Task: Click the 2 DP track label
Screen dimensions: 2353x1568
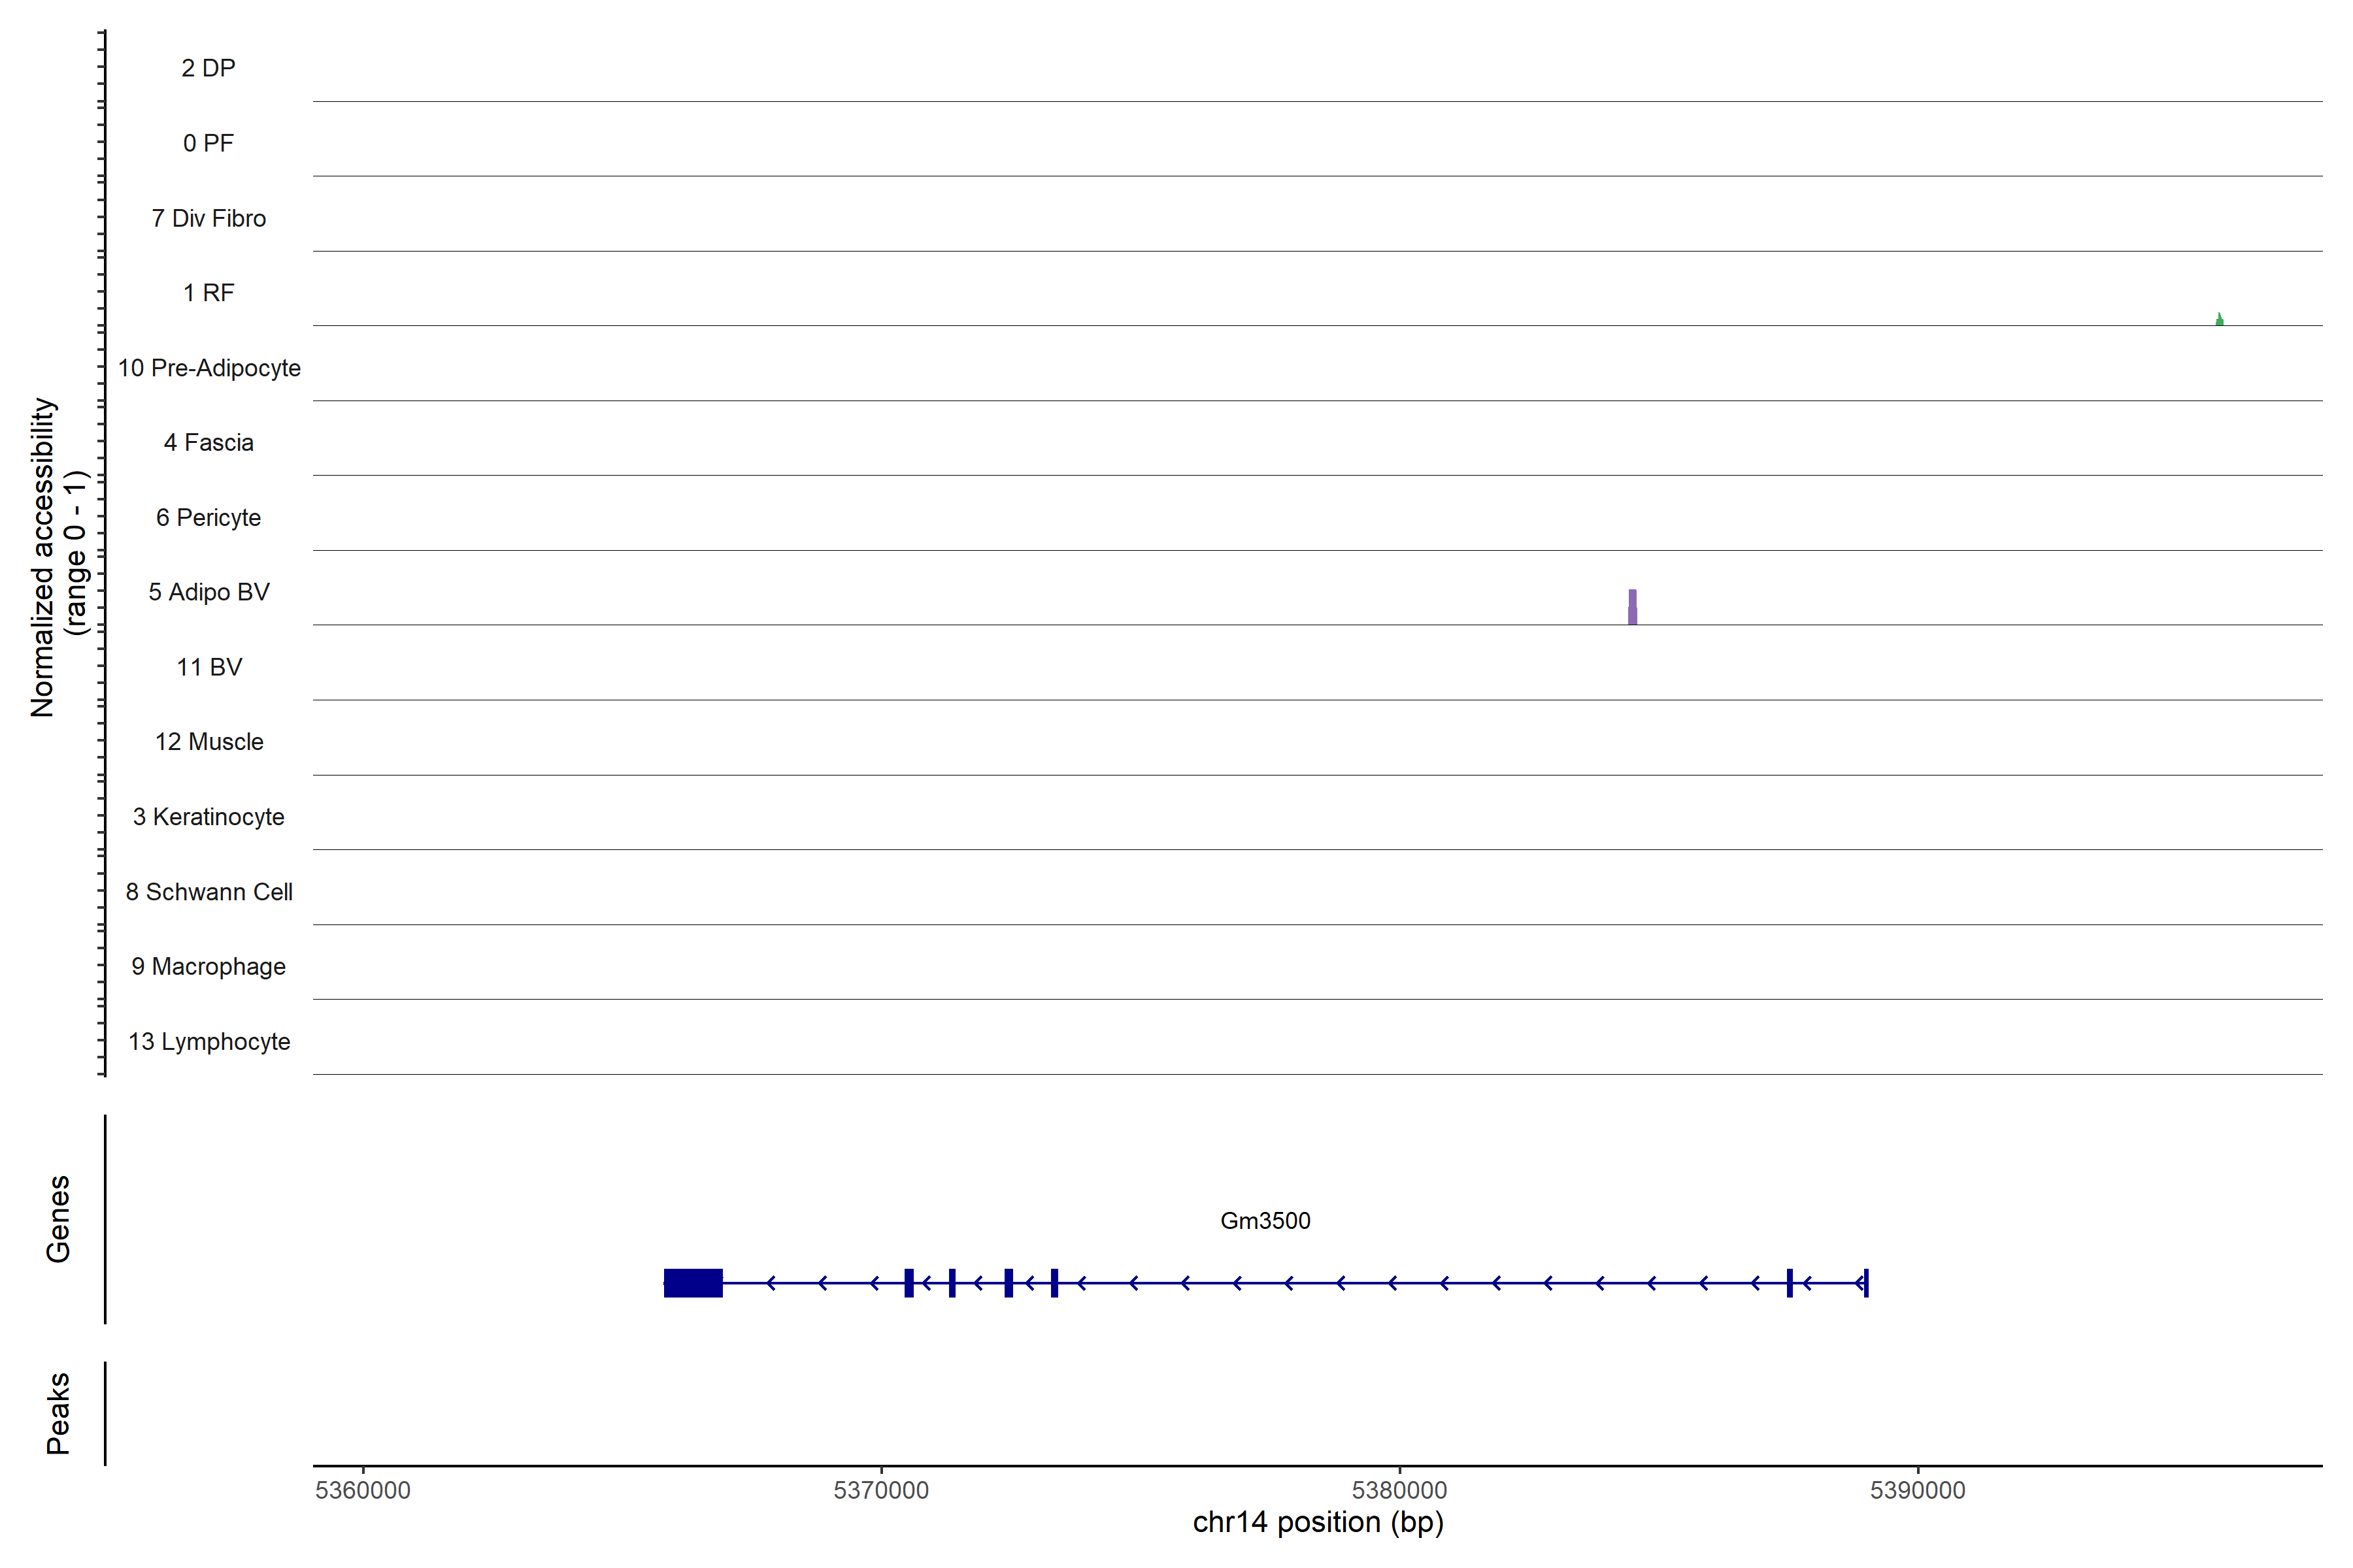Action: tap(208, 68)
